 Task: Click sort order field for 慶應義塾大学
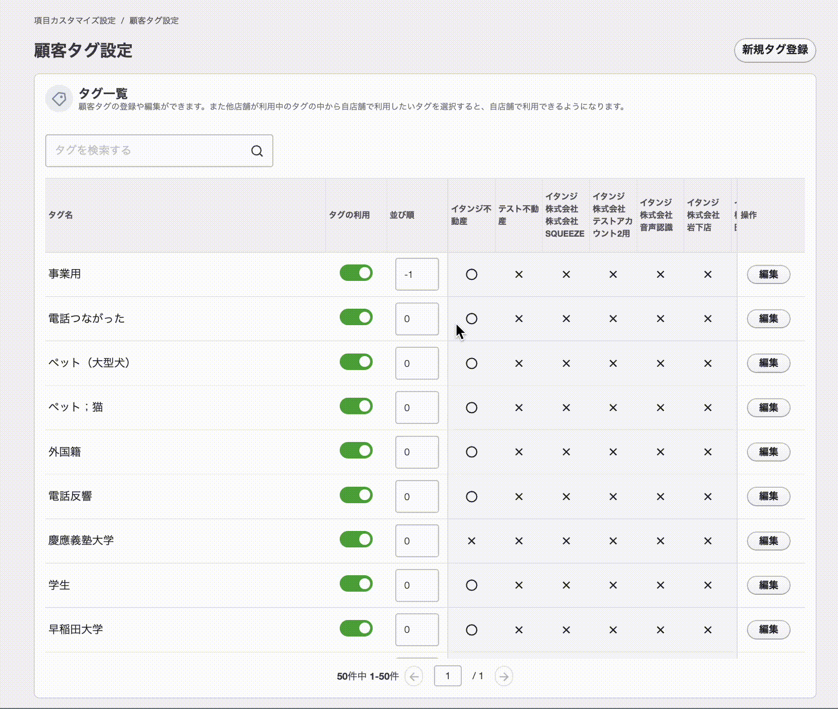tap(417, 541)
